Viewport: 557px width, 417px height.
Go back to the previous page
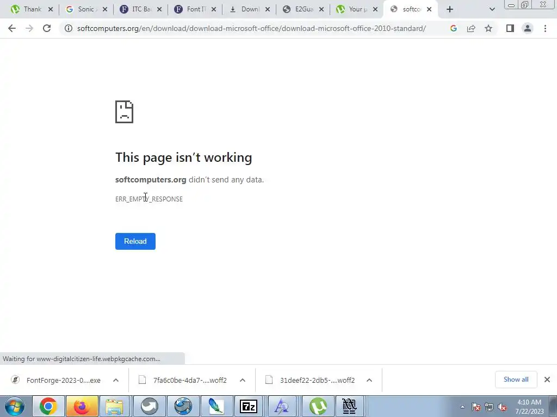[x=12, y=28]
